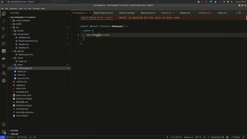Open the Explorer view in activity bar
Image resolution: width=247 pixels, height=139 pixels.
pos(3,14)
